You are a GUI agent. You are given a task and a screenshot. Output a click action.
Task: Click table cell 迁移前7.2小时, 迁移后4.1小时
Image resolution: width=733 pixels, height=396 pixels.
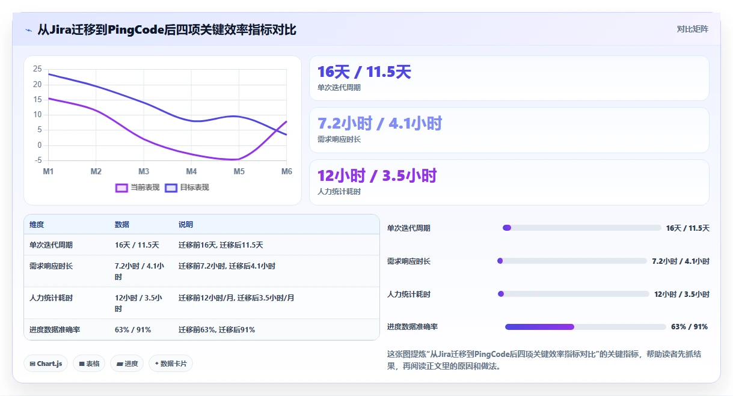[227, 266]
